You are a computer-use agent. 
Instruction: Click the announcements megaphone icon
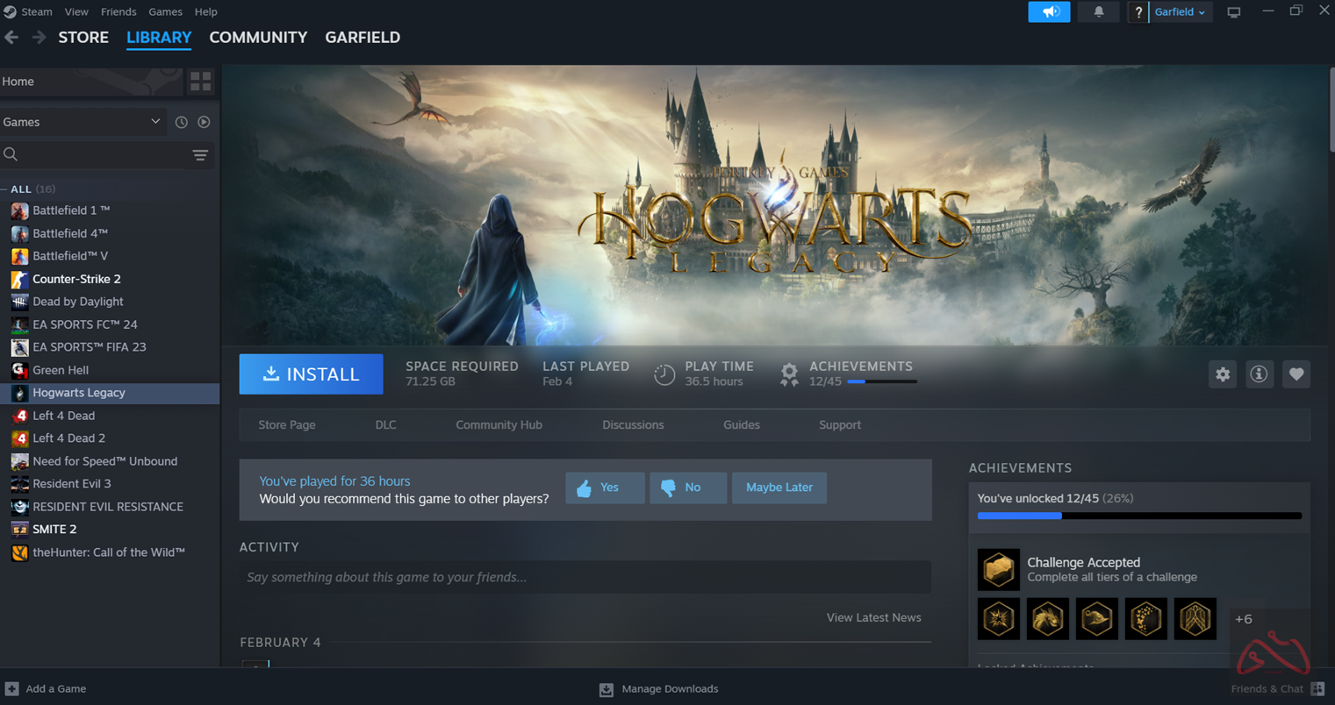(x=1049, y=12)
